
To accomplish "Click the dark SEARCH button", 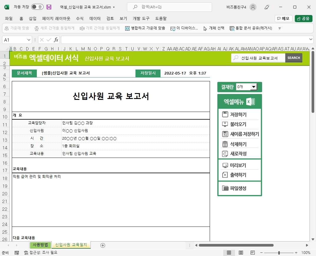I will (294, 58).
